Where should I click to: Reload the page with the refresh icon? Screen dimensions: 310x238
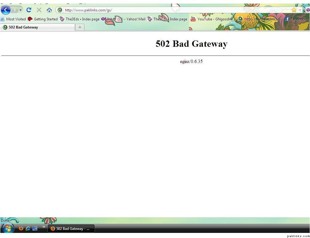(x=29, y=10)
